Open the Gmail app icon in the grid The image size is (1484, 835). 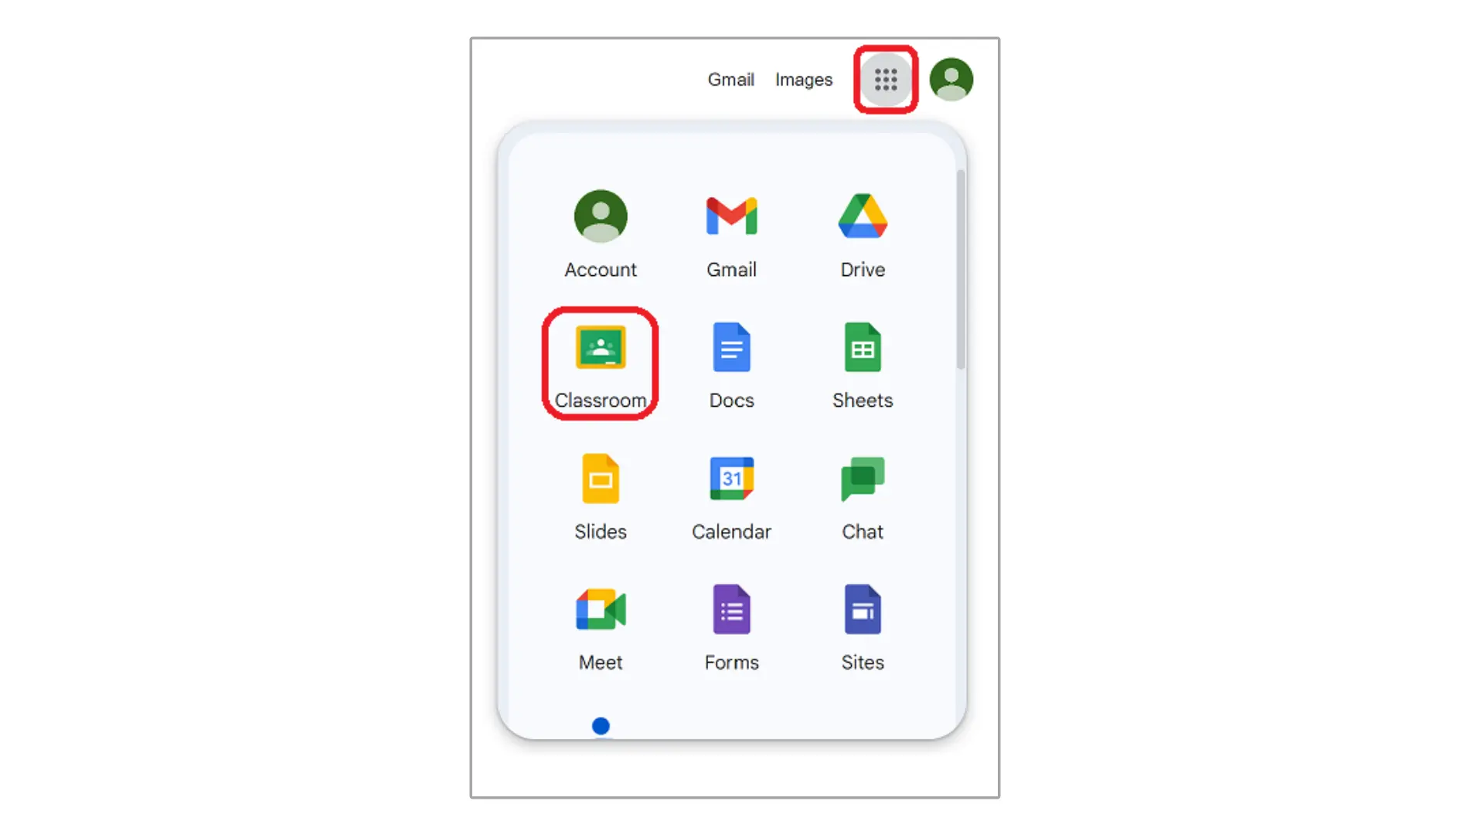(x=731, y=216)
